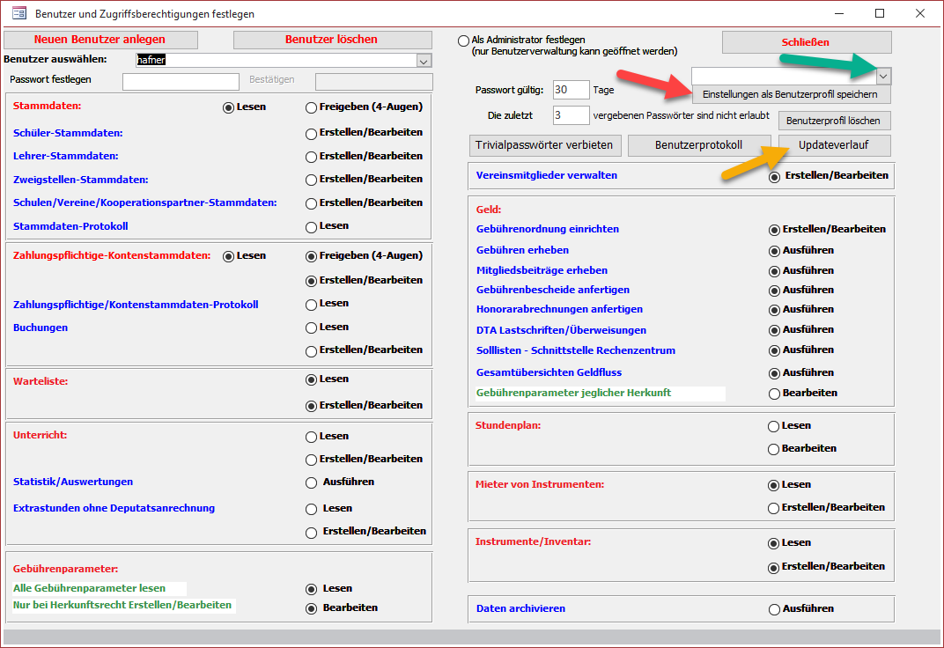This screenshot has width=944, height=648.
Task: Toggle 'Bearbeiten' for Gebührenparameter jeglicher Herkunft
Action: [x=774, y=394]
